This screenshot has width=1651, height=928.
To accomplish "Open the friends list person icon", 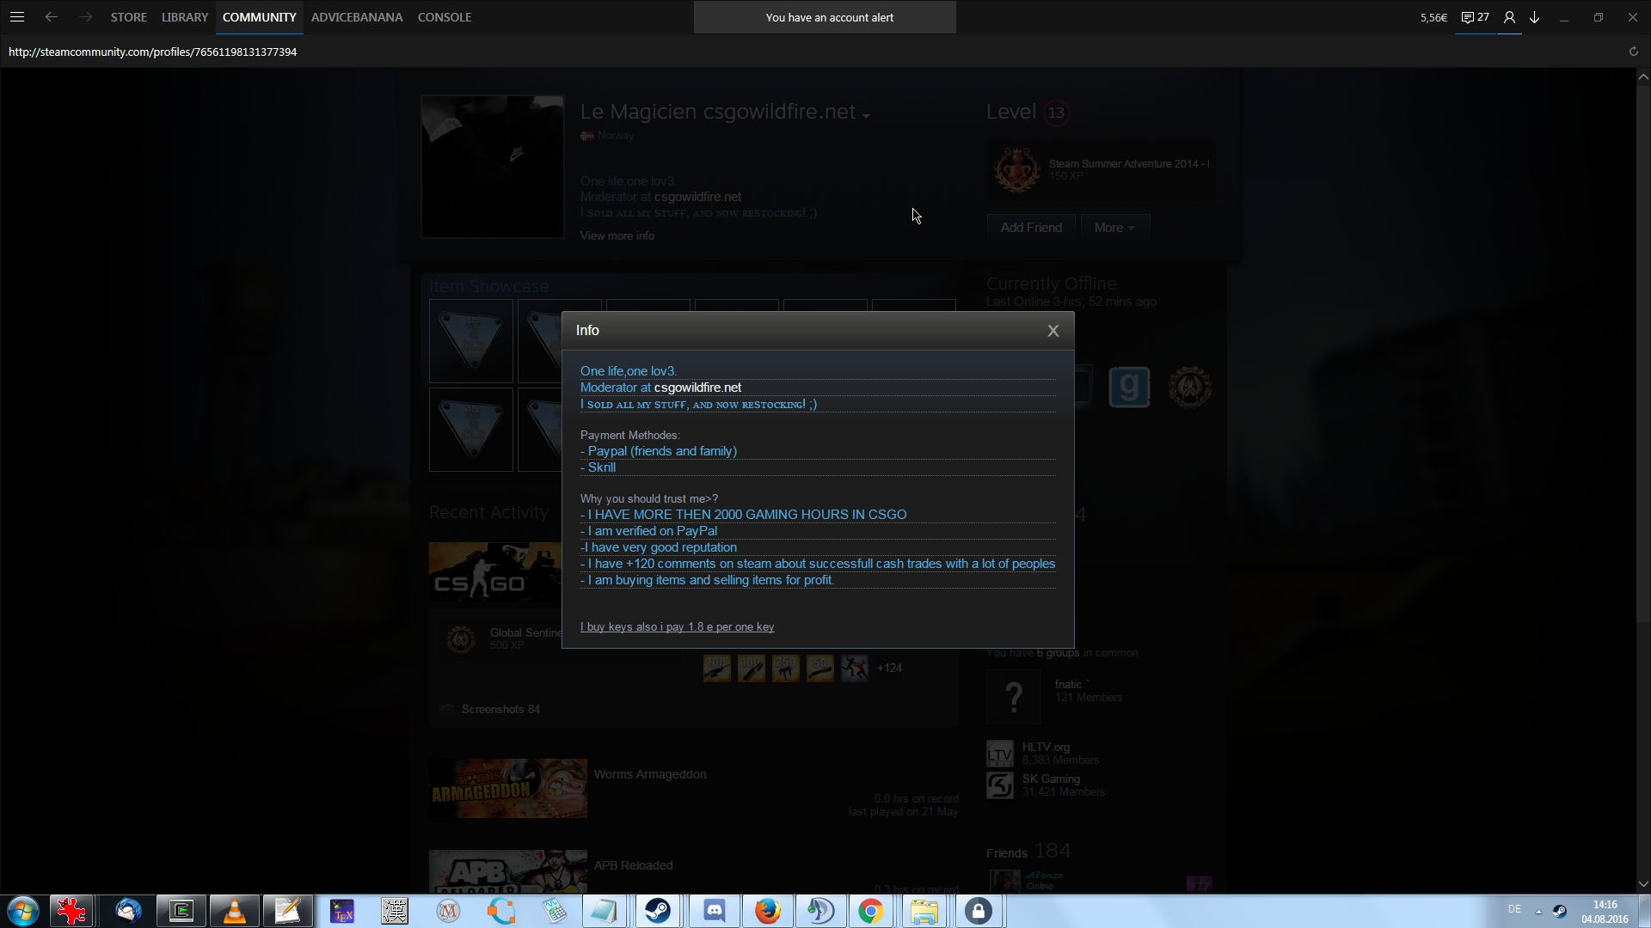I will tap(1509, 17).
